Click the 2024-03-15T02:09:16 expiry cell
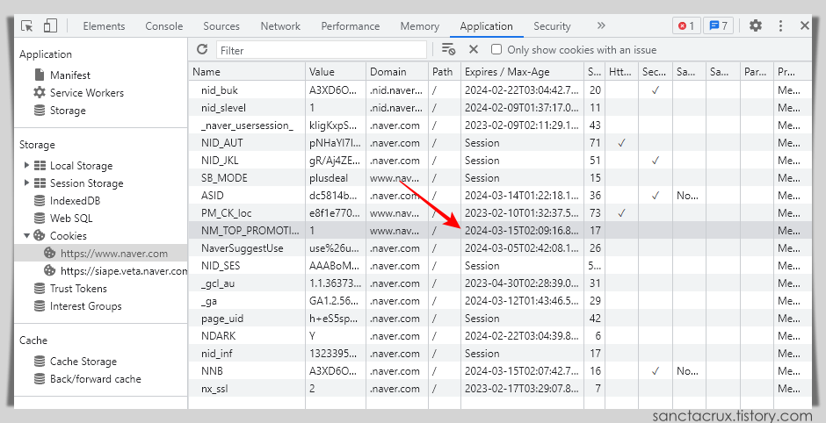826x423 pixels. [522, 231]
